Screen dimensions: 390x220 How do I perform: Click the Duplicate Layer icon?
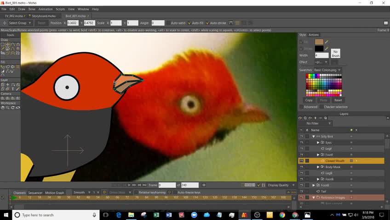click(305, 118)
